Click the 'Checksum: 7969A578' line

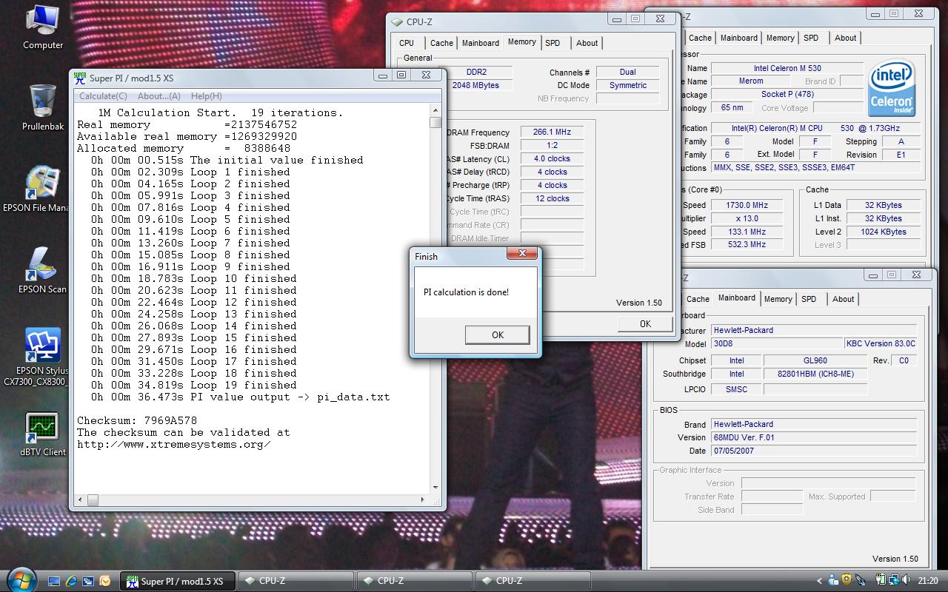pos(137,420)
